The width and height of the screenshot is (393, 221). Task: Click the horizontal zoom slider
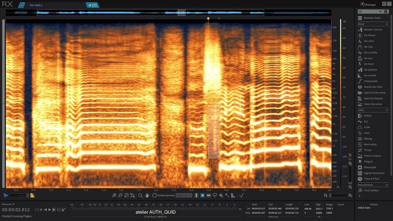click(338, 196)
